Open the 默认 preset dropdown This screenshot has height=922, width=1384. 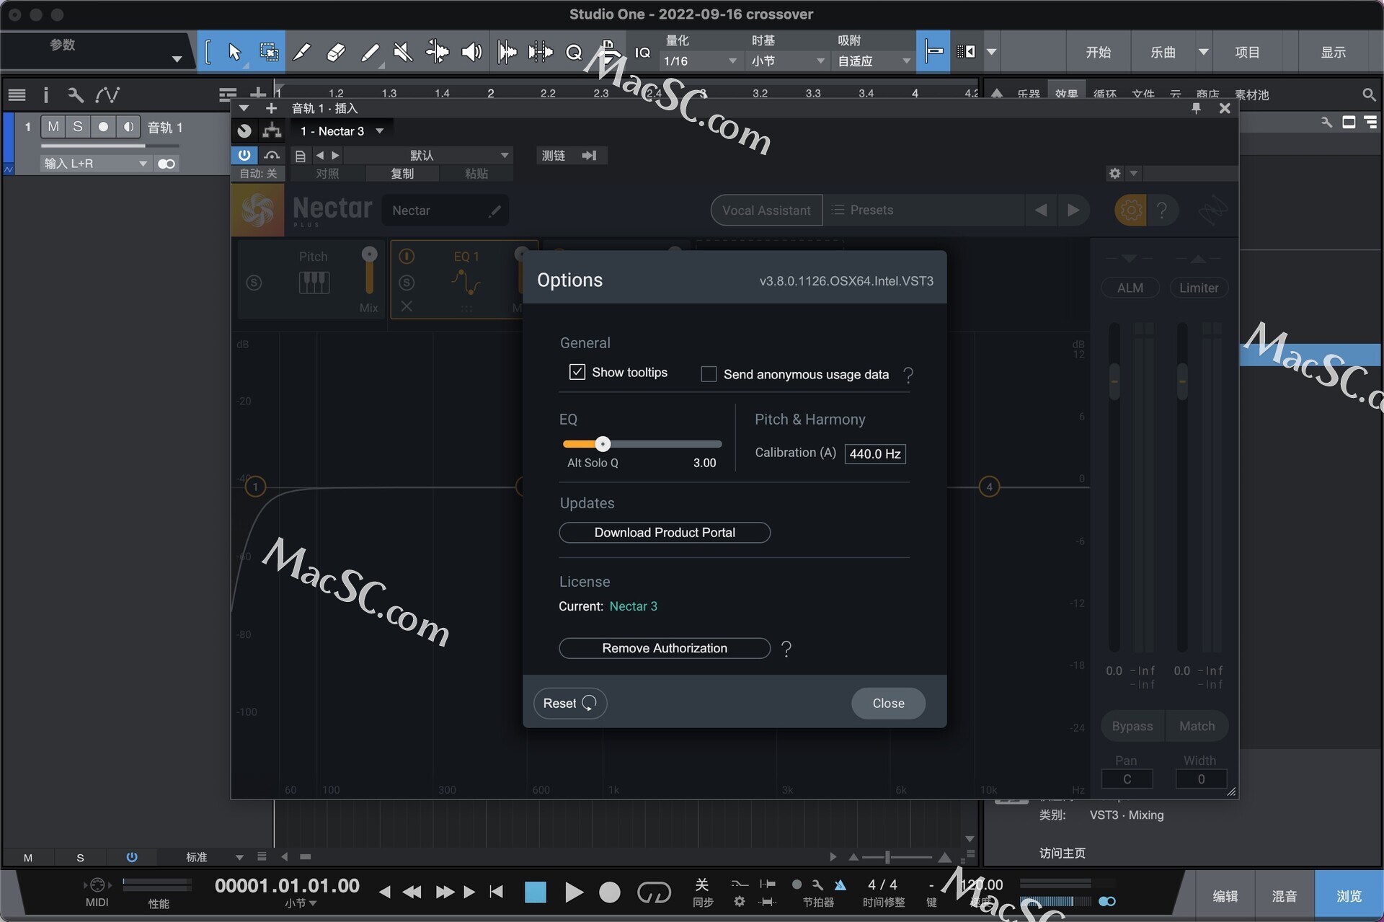430,155
